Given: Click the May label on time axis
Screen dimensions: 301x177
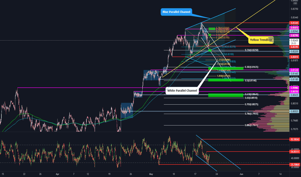Looking at the screenshot, I should pos(151,174).
